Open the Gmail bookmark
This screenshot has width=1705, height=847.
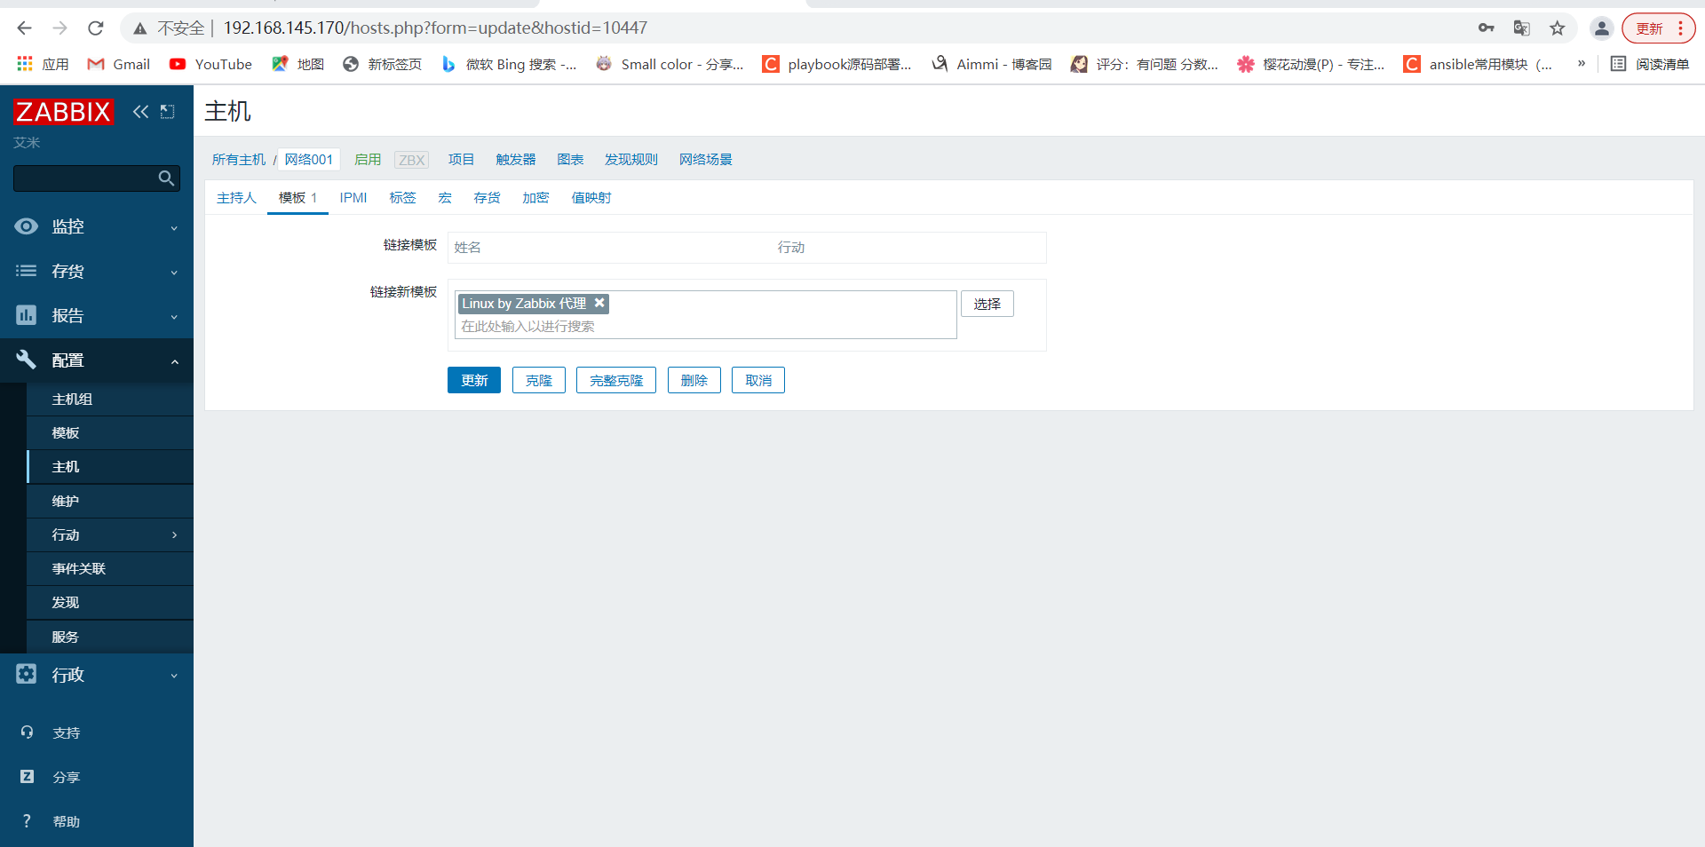pyautogui.click(x=119, y=64)
